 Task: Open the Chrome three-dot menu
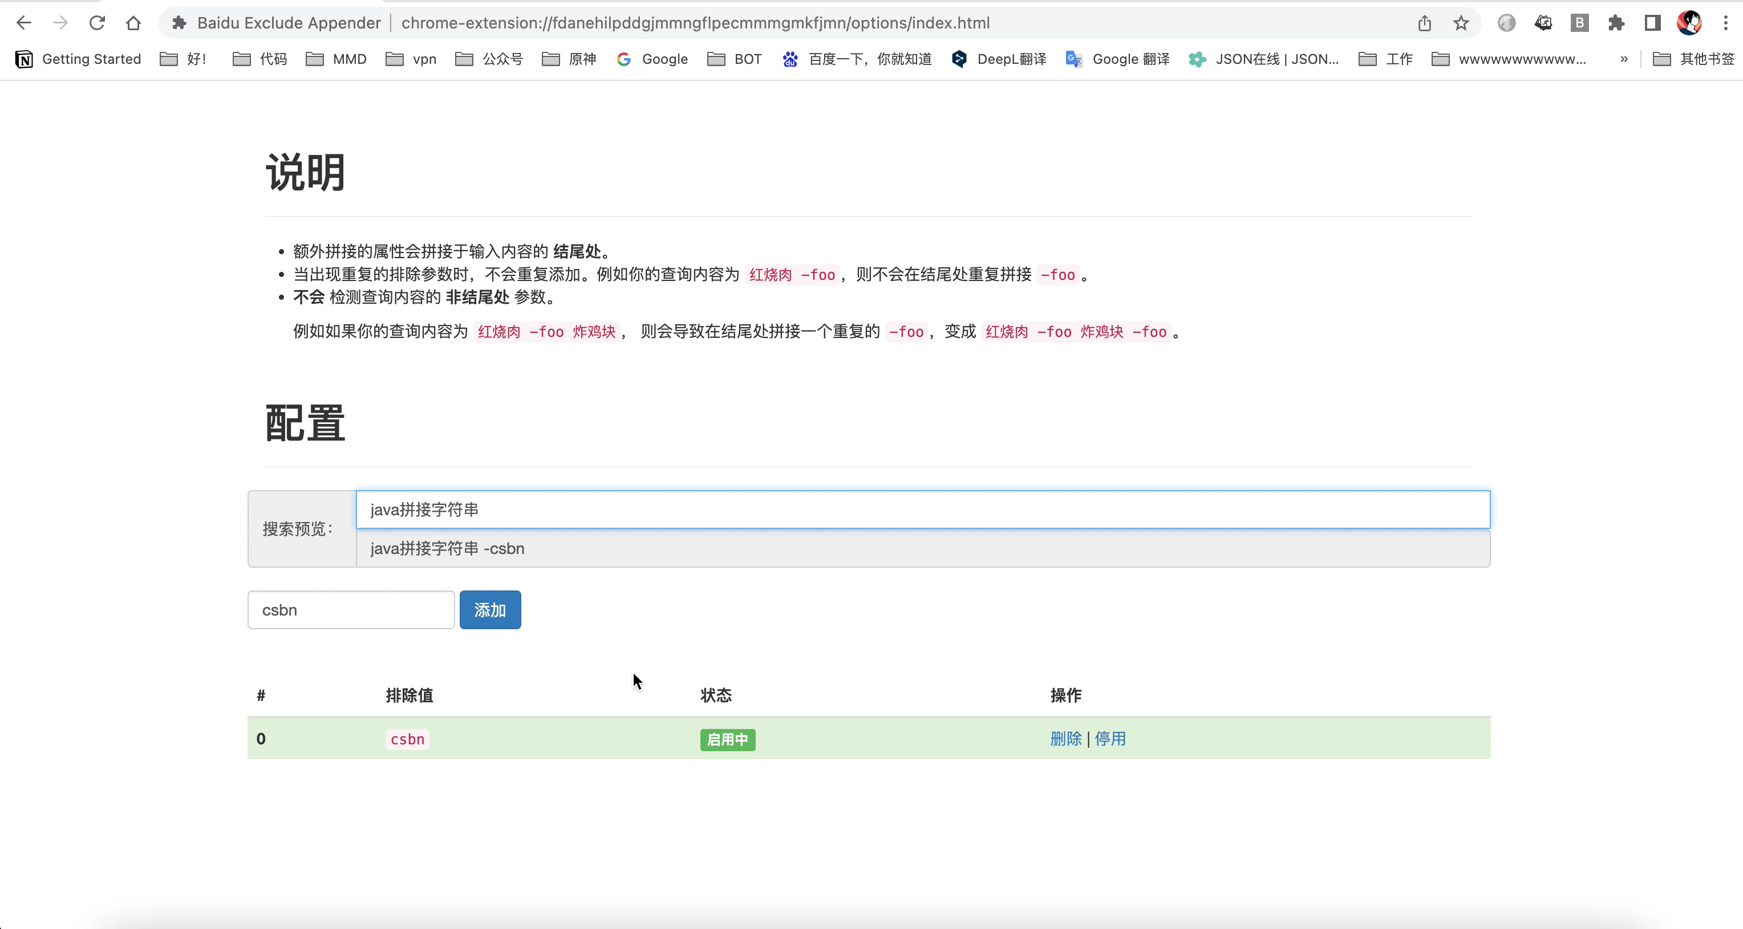1725,23
